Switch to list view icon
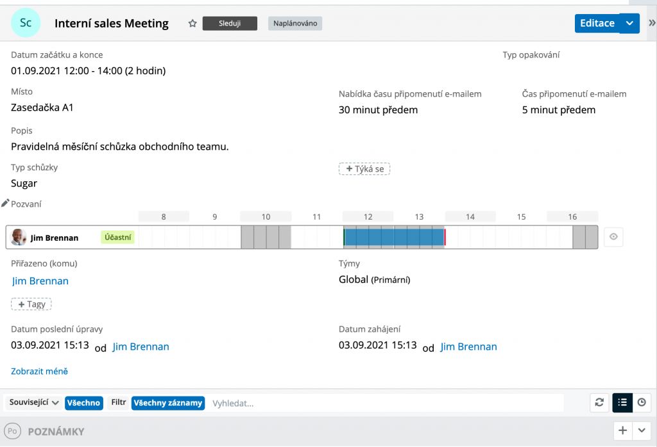The height and width of the screenshot is (447, 657). [622, 402]
